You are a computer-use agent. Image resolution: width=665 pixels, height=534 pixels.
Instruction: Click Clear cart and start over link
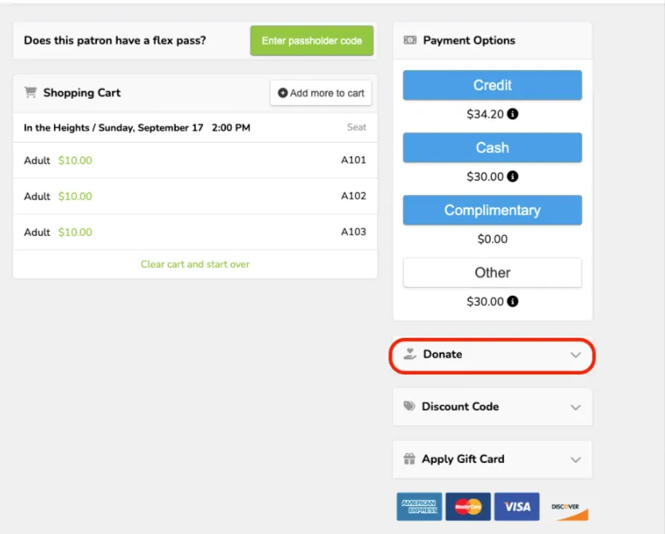(x=195, y=264)
